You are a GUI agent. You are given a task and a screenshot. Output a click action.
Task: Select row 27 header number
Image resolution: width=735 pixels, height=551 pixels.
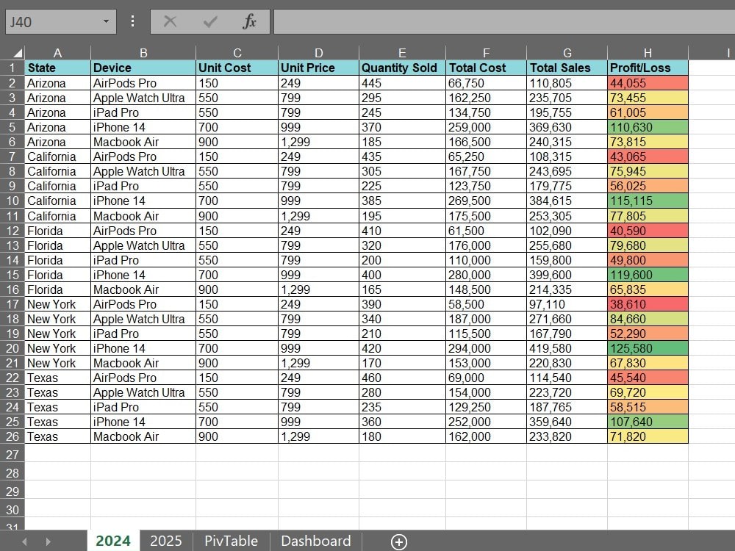pos(12,455)
